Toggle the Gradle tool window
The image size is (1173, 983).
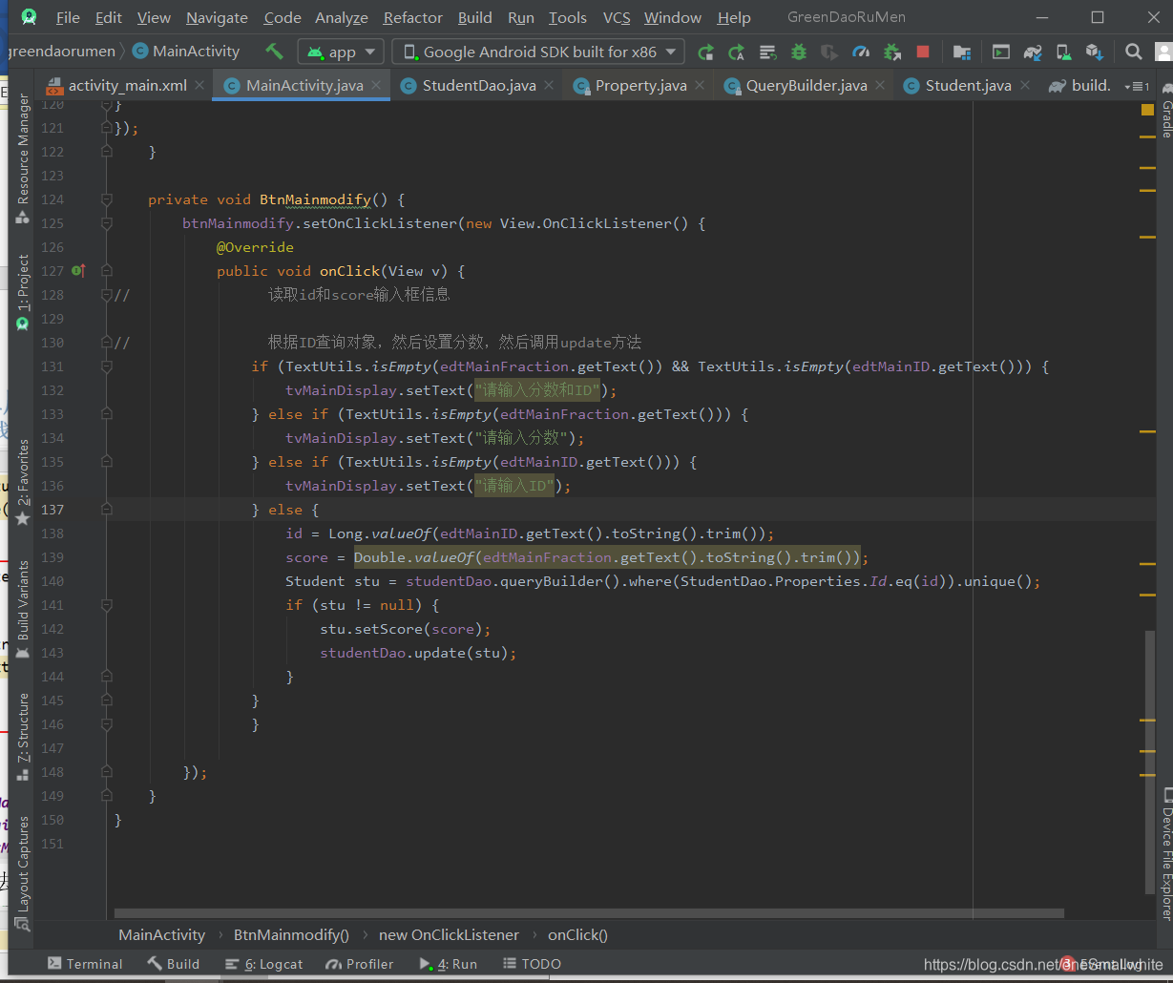(x=1165, y=110)
